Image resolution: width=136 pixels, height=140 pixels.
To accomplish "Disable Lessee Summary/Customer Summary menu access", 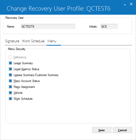I will coord(11,75).
